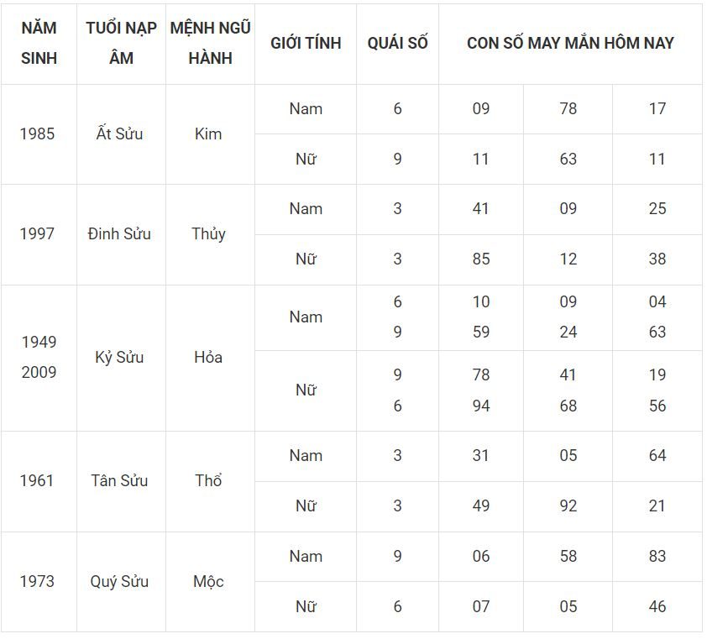Viewport: 707px width, 639px height.
Task: Click the Ất Sửu cell
Action: (120, 134)
